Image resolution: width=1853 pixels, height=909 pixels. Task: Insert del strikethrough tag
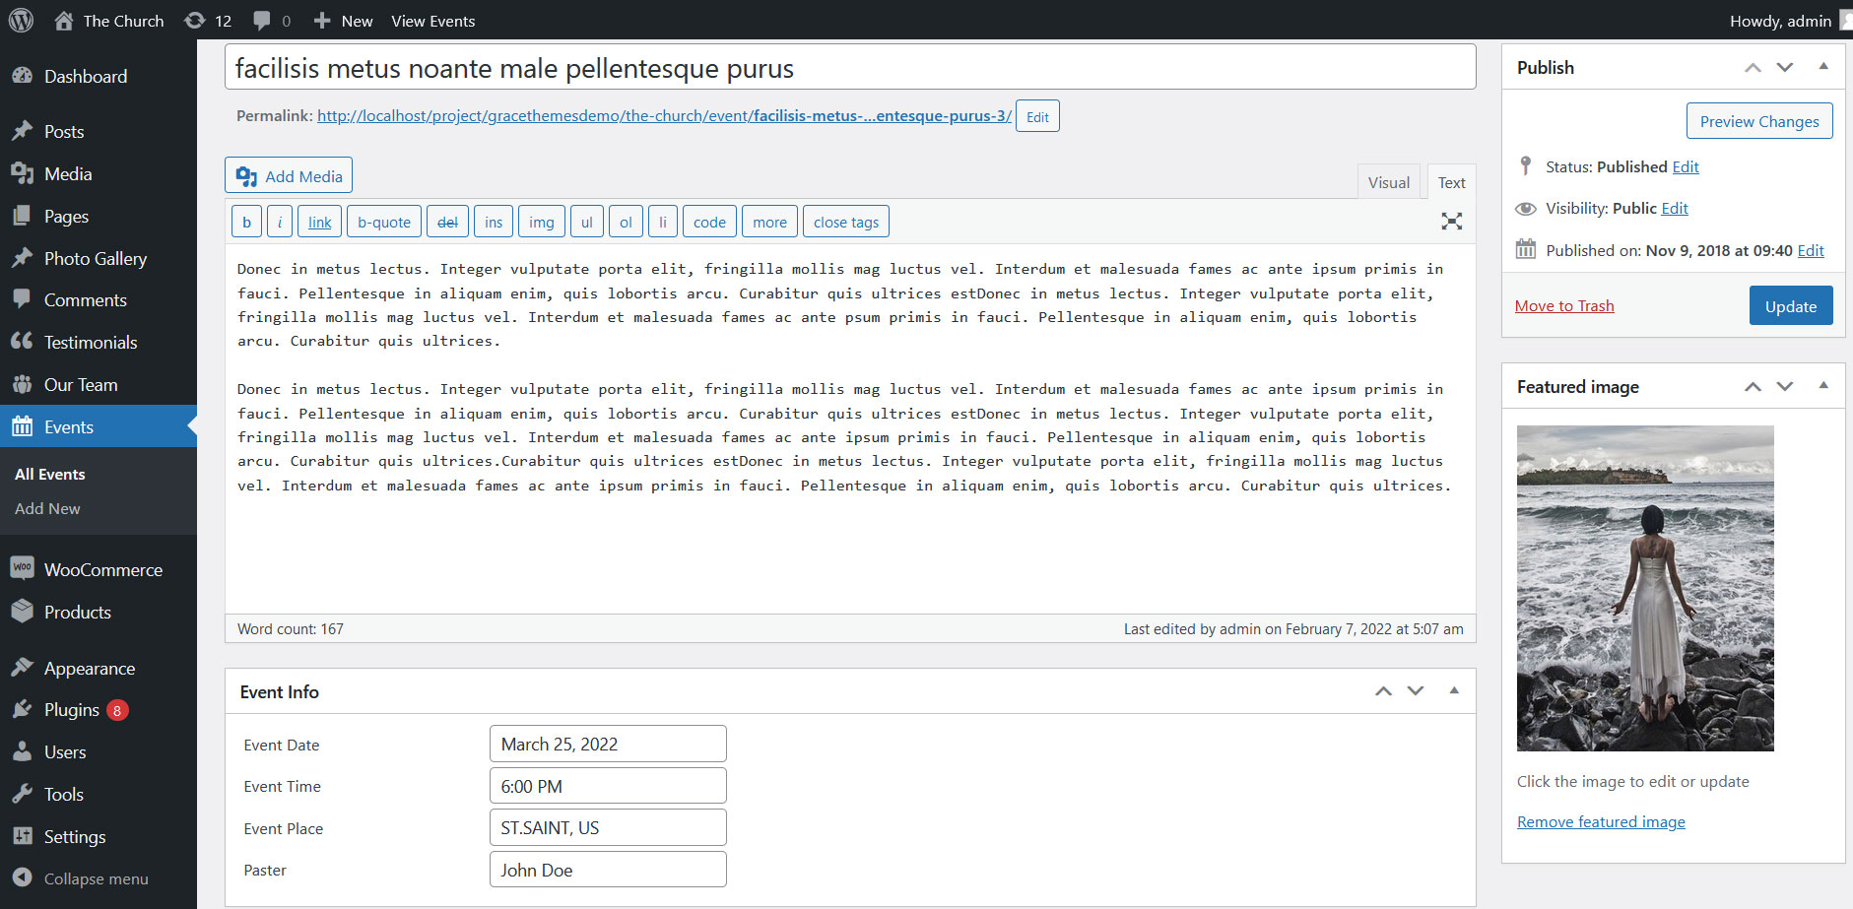click(447, 222)
